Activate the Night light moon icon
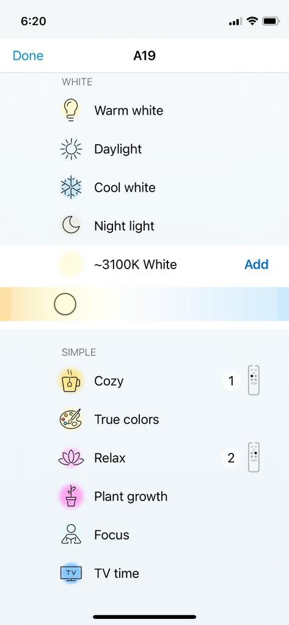Screen dimensions: 289x625 71,226
